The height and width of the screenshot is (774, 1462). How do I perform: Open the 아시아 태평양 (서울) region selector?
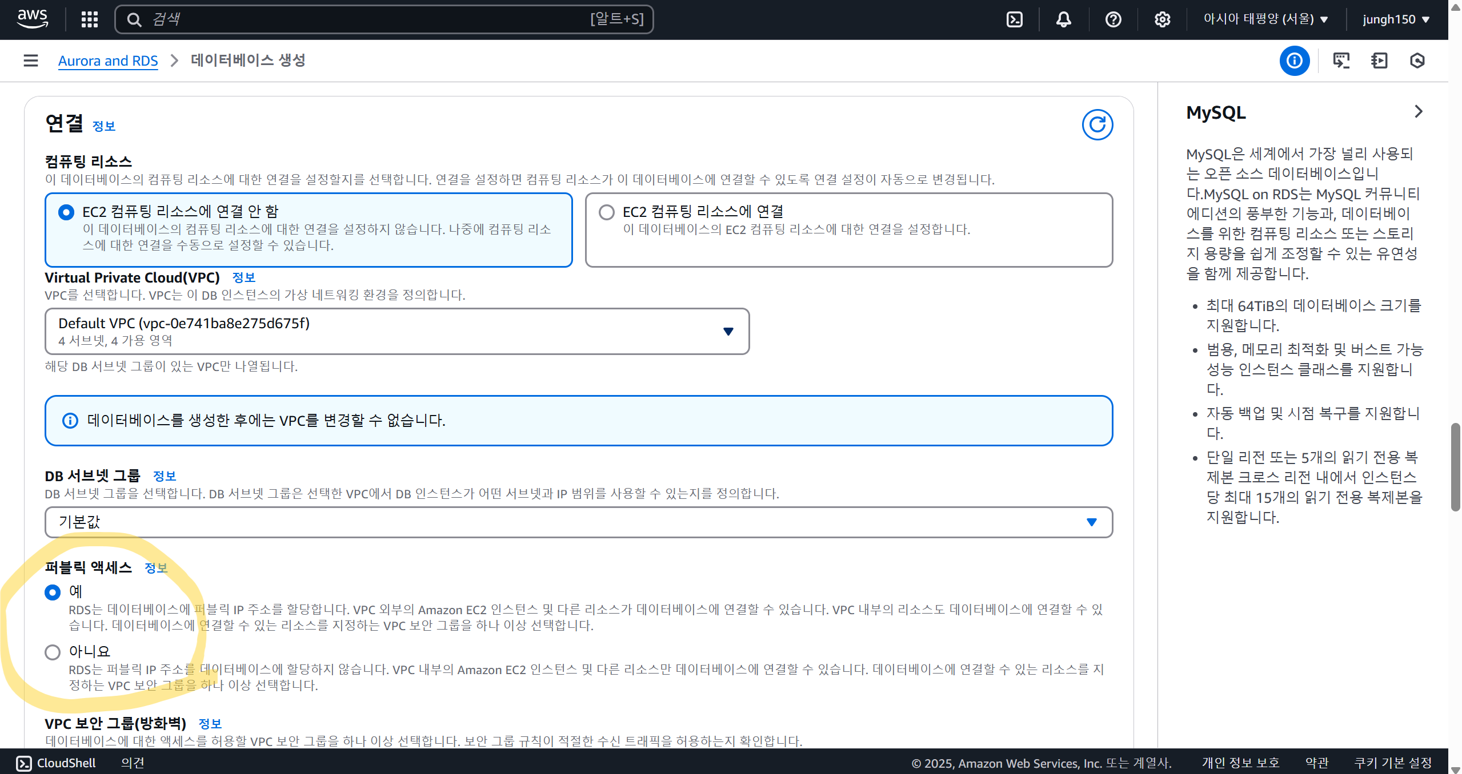pos(1265,19)
